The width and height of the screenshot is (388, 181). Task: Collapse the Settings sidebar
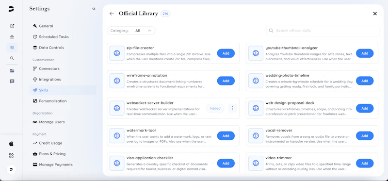pyautogui.click(x=94, y=9)
